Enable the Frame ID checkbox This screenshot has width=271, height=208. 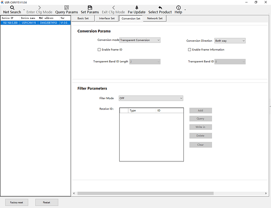coord(99,50)
